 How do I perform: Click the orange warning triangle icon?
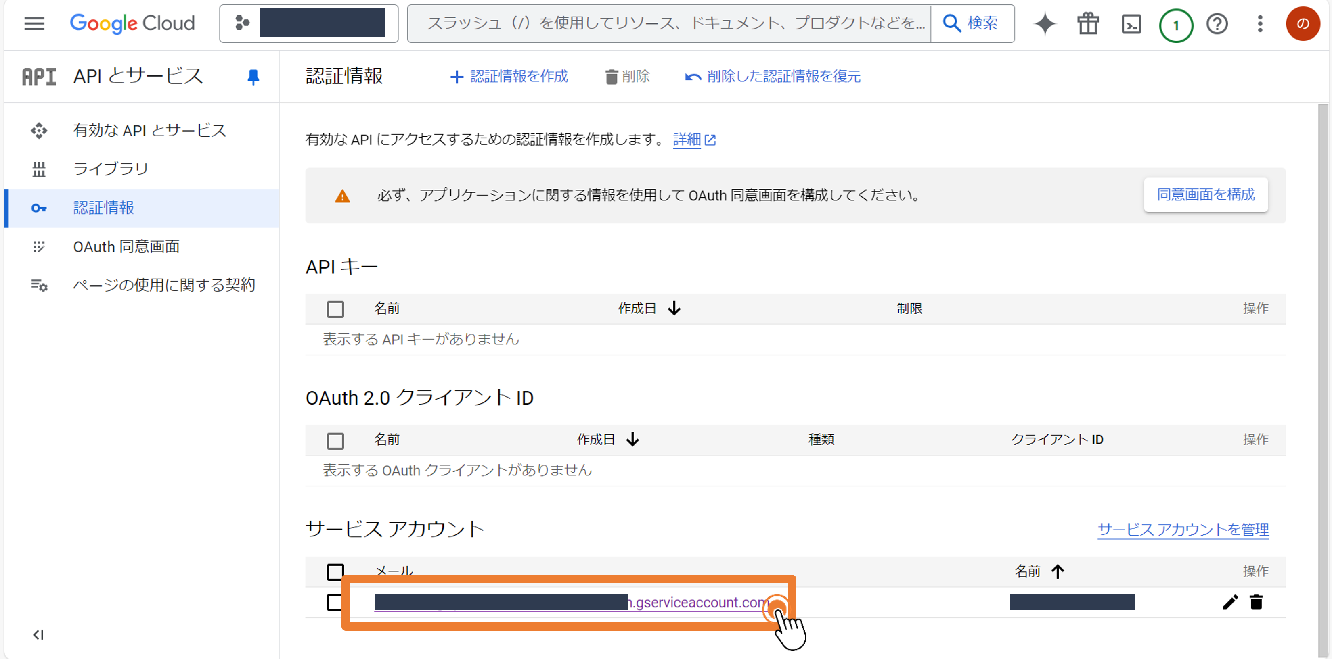pyautogui.click(x=342, y=196)
